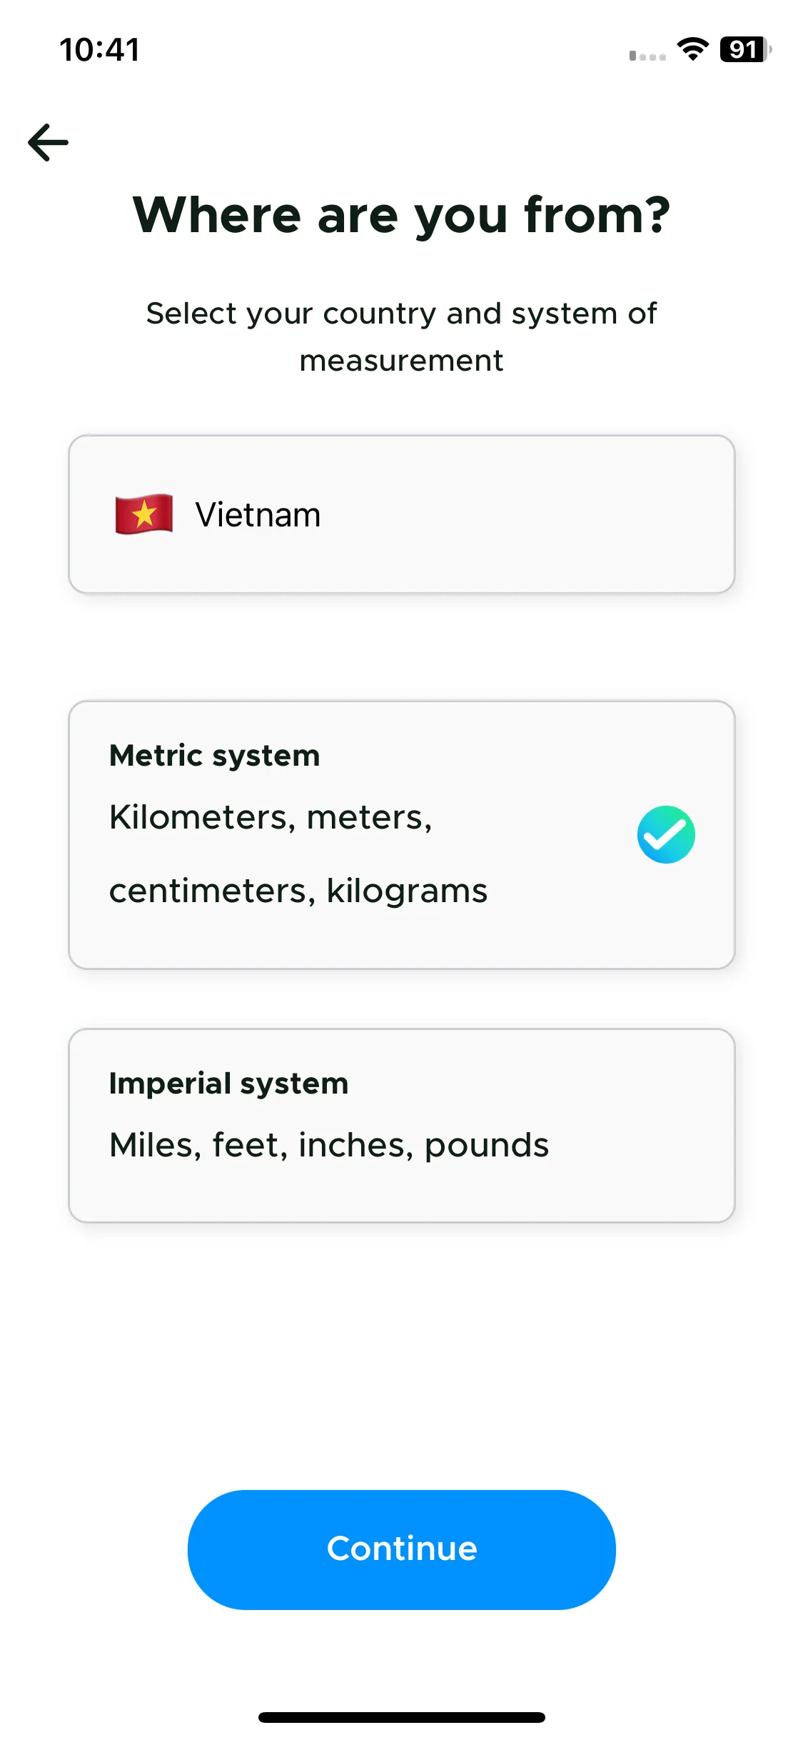The image size is (803, 1740).
Task: Tap the Metric system heading
Action: coord(214,756)
